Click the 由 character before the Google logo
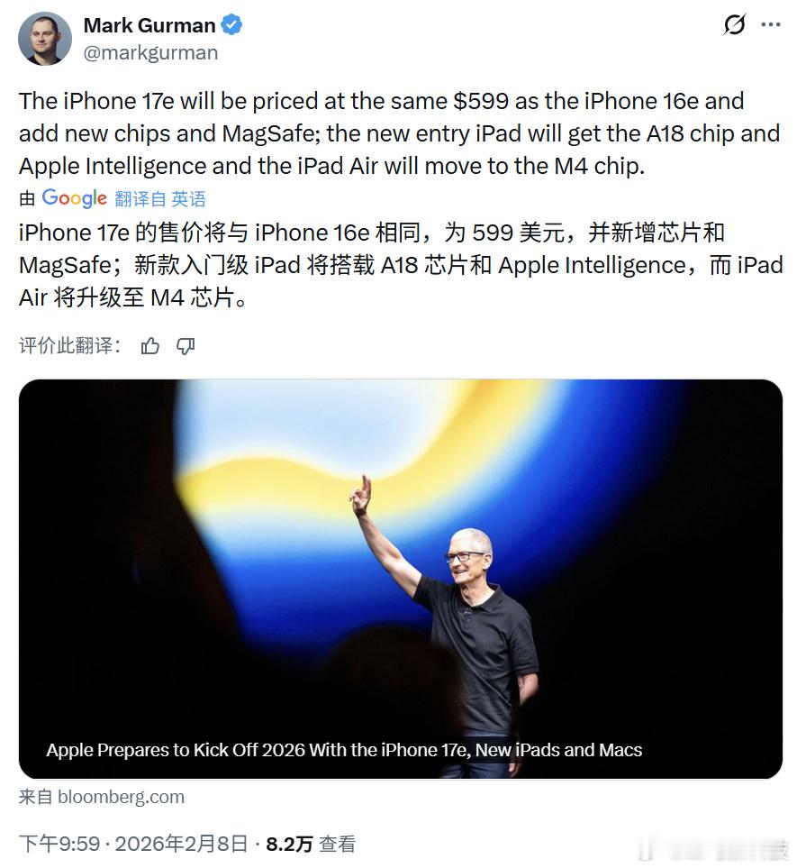 (27, 198)
